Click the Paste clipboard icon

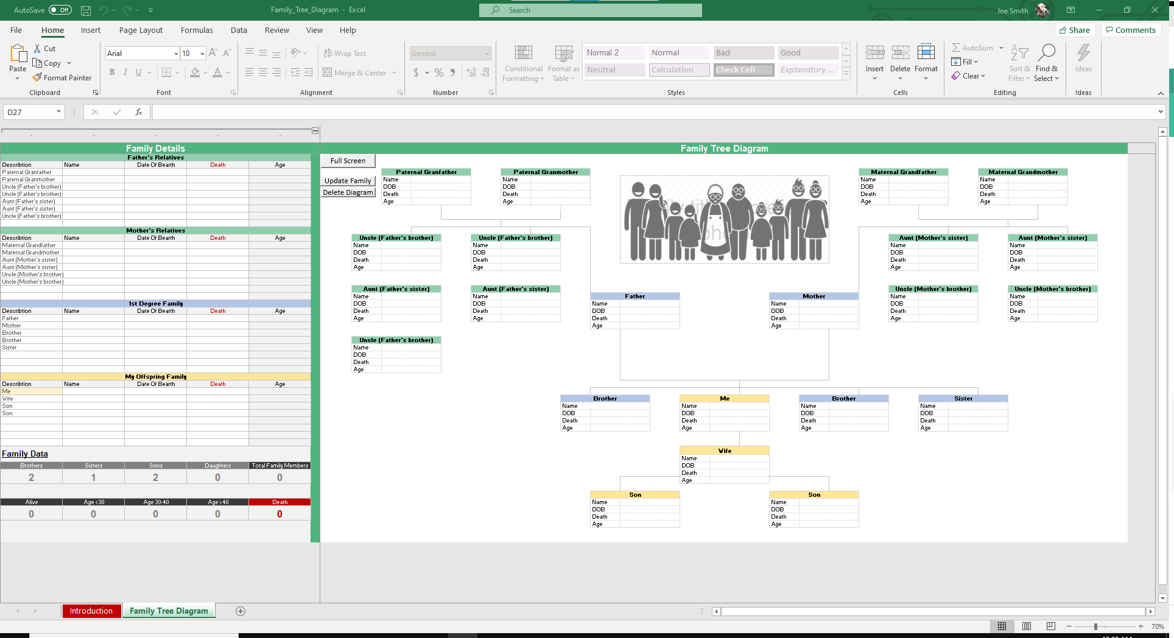coord(18,54)
